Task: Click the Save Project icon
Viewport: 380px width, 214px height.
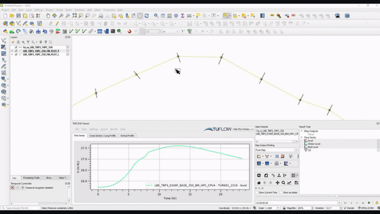Action: [19, 16]
